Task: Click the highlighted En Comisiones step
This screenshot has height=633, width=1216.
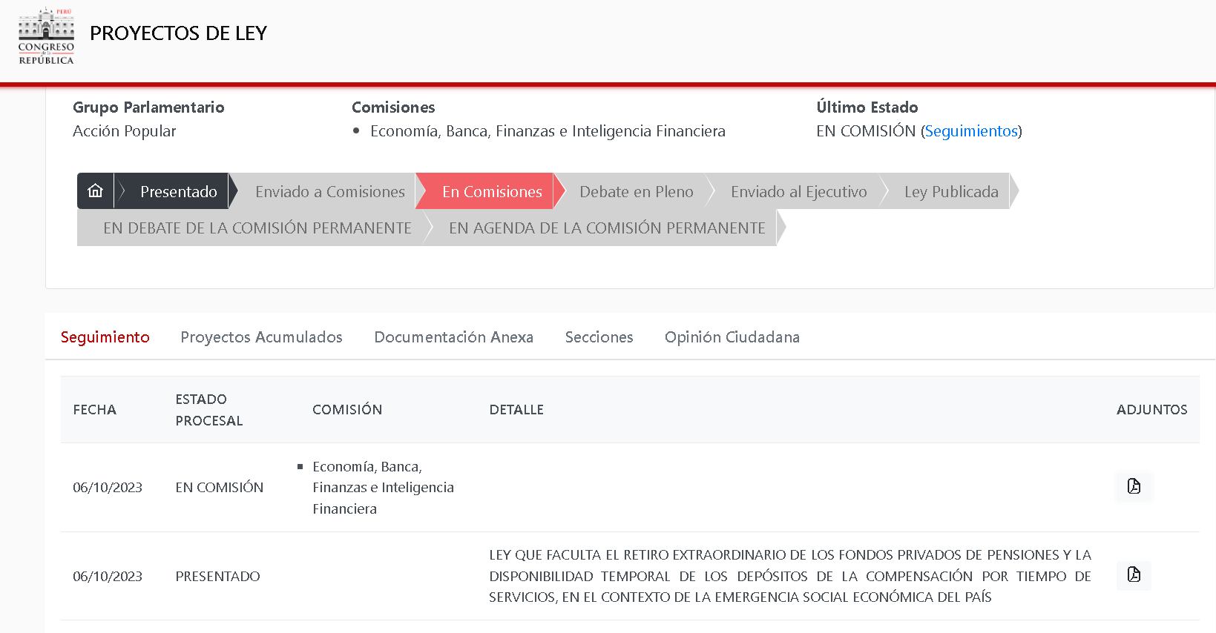Action: [x=491, y=192]
